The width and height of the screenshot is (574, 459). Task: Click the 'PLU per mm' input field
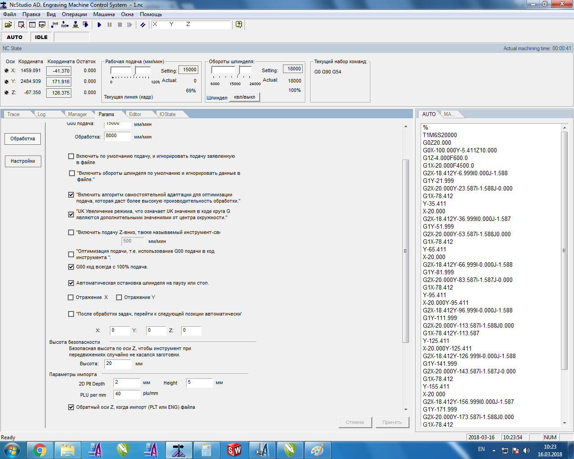pos(127,394)
